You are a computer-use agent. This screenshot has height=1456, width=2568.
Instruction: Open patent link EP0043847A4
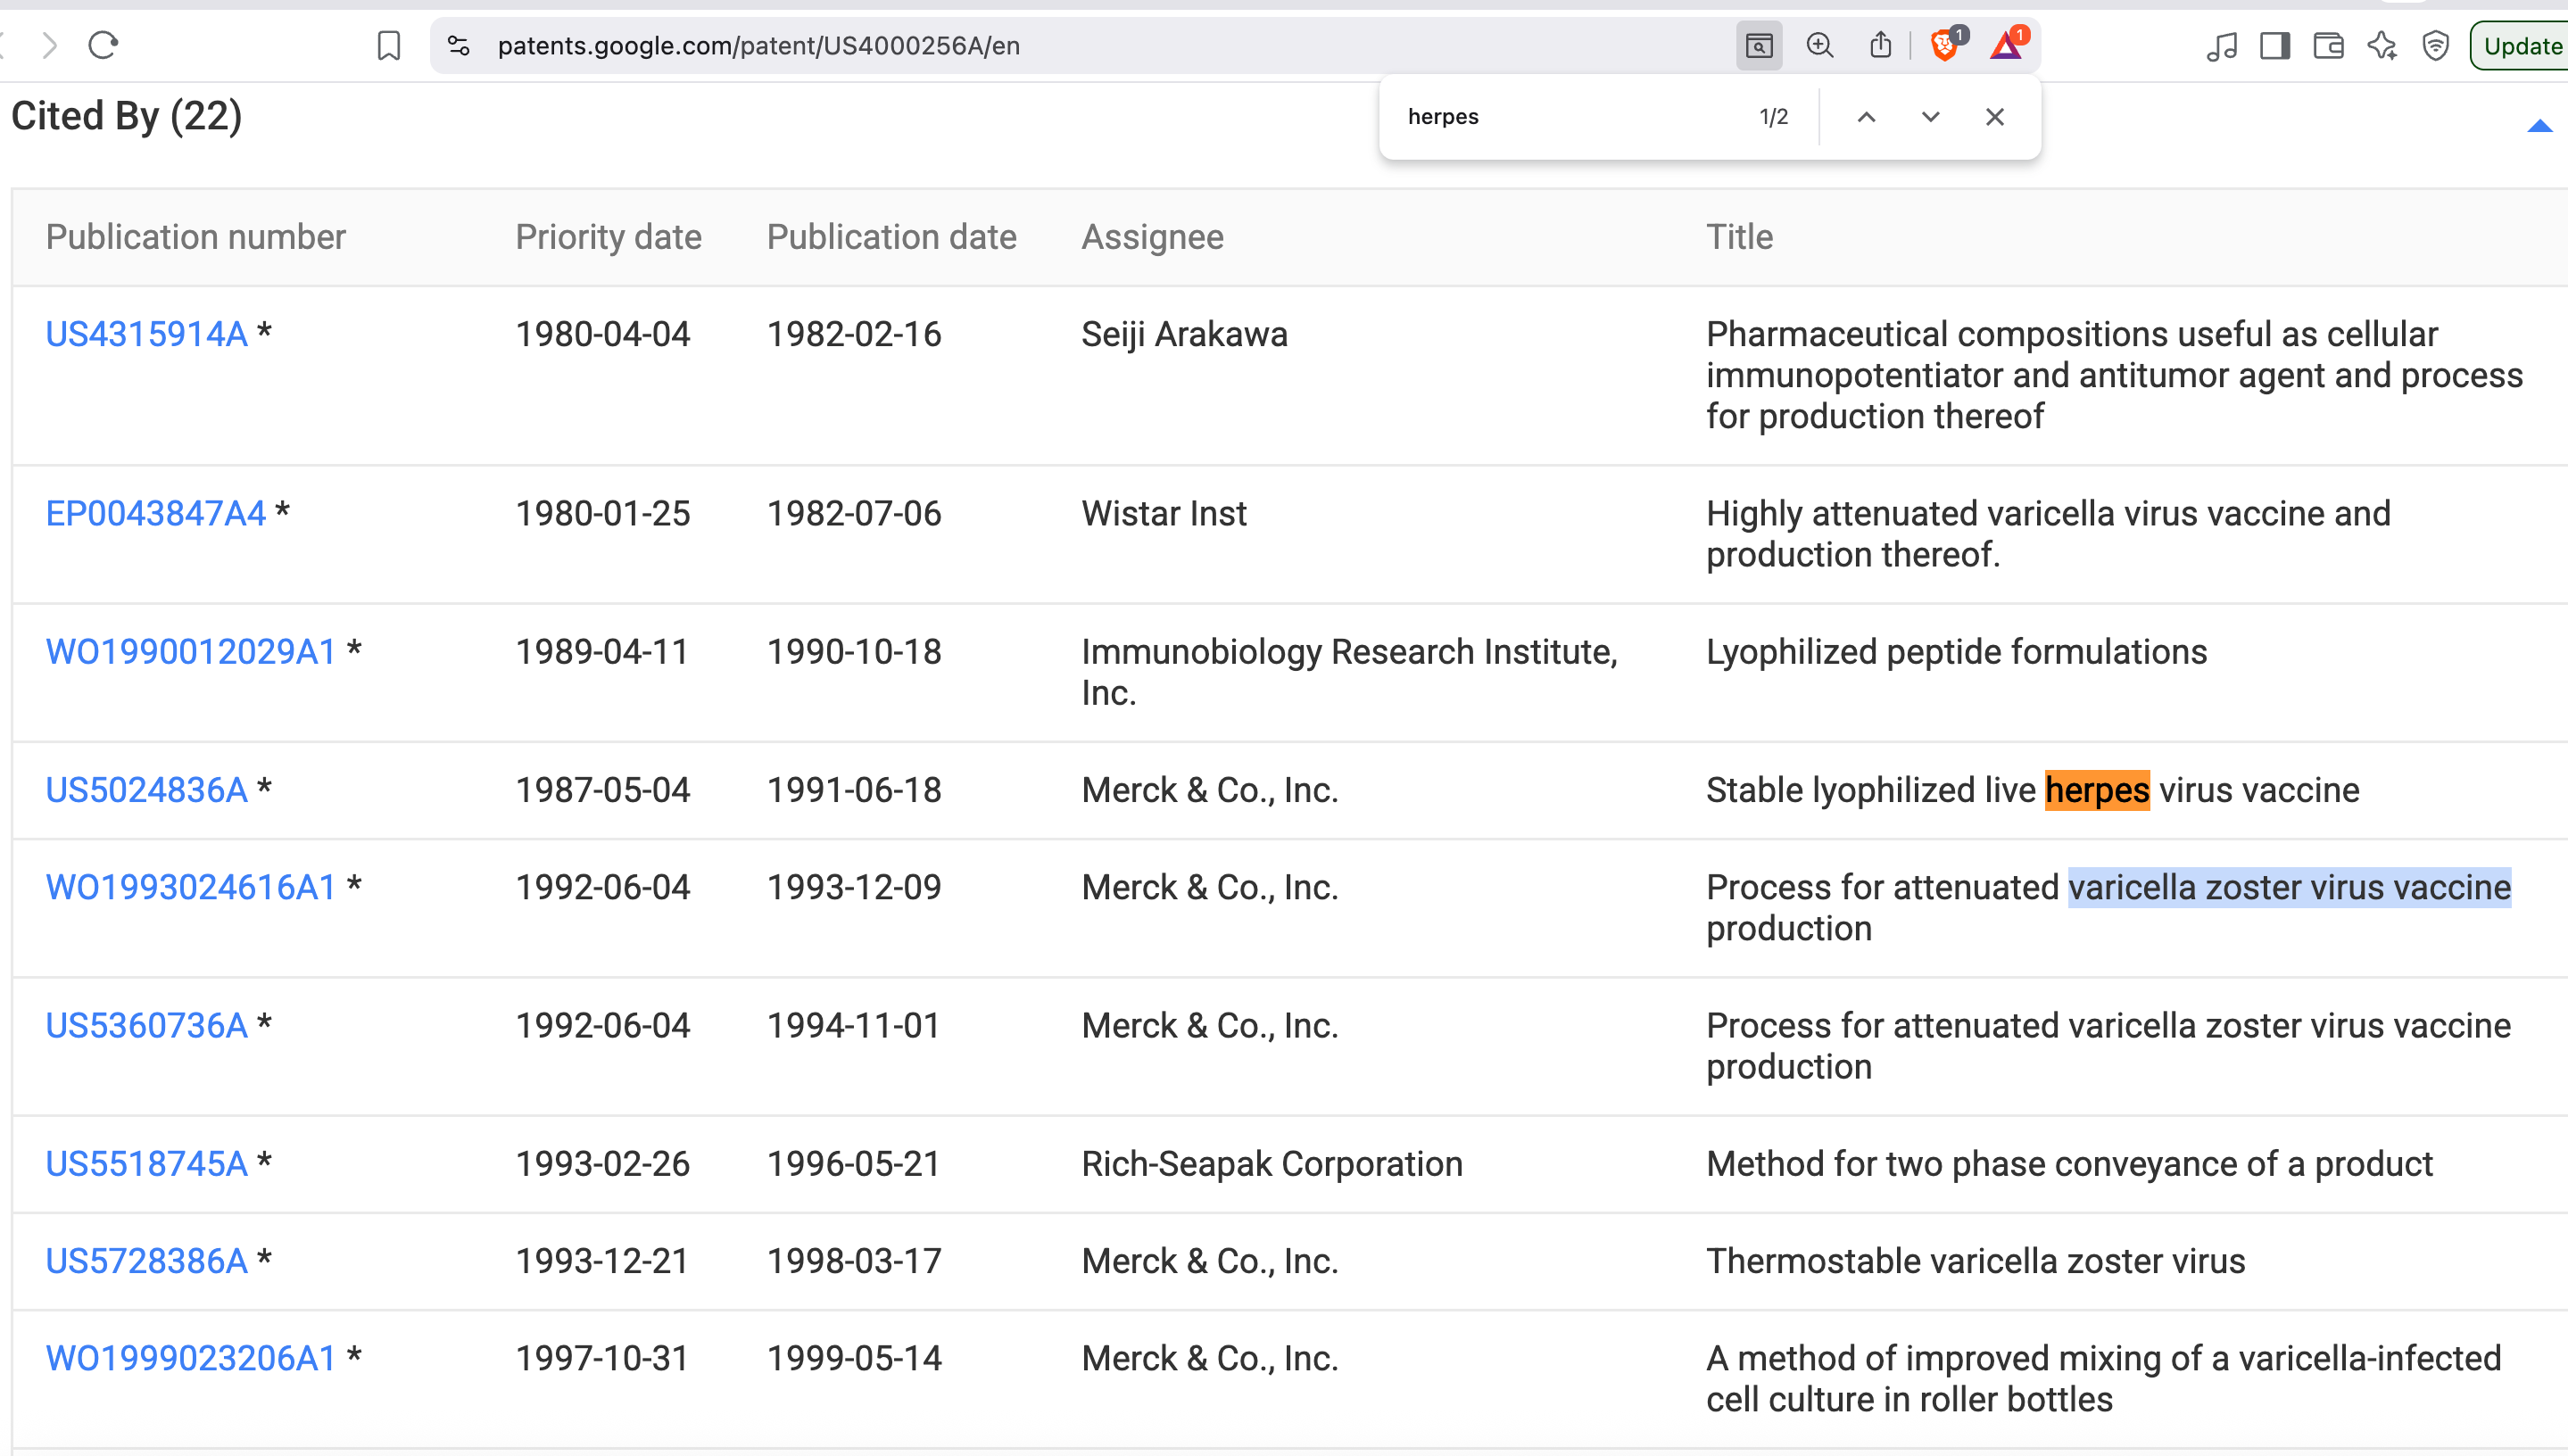pos(155,513)
